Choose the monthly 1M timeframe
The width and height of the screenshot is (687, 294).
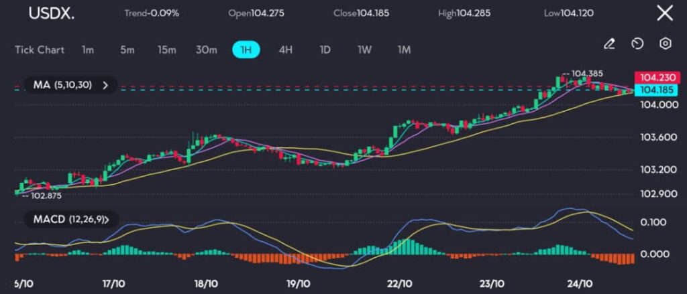[x=404, y=50]
